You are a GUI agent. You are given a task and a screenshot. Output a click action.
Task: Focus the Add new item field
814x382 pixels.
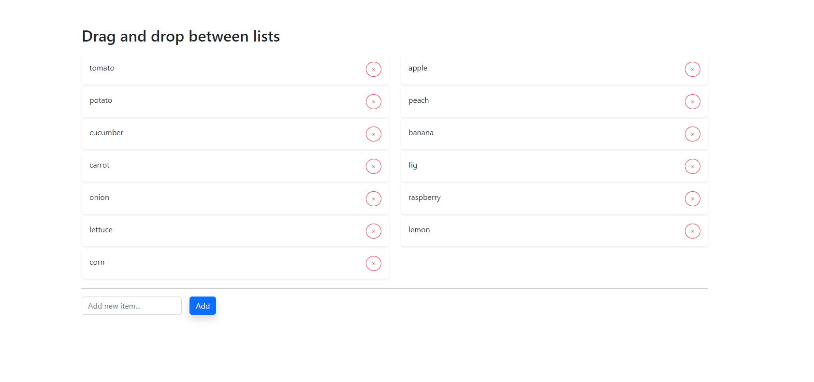click(131, 306)
